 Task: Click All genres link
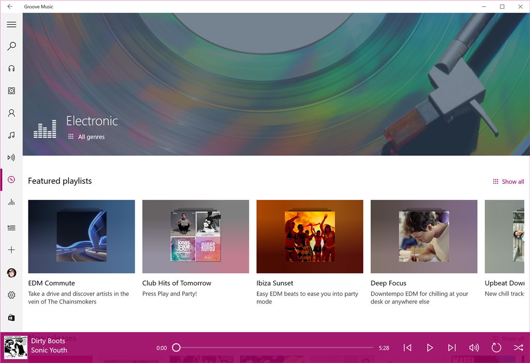coord(86,137)
